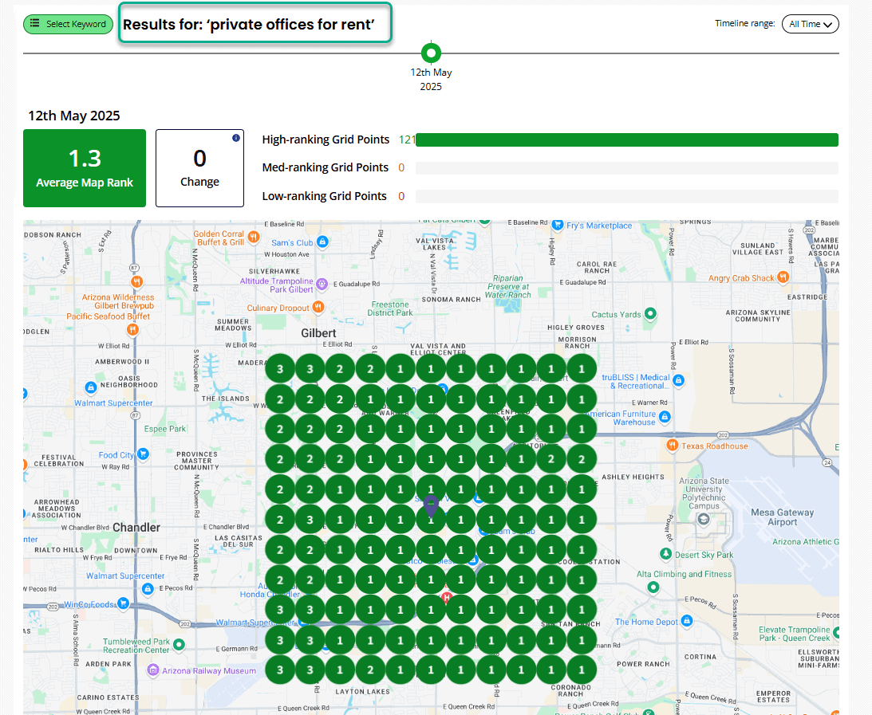Screen dimensions: 872x715
Task: Click the Layton Lakes neighborhood label
Action: pos(362,692)
